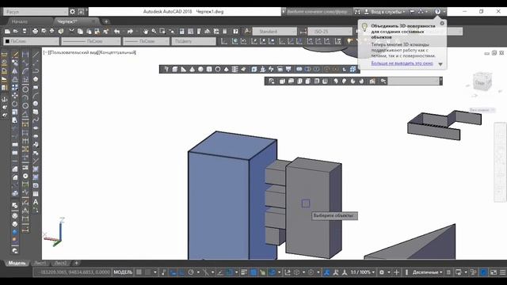This screenshot has width=507, height=285.
Task: Activate the Intersect solids icon
Action: [316, 69]
